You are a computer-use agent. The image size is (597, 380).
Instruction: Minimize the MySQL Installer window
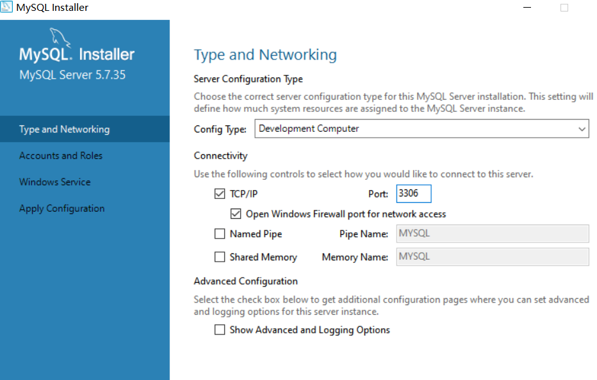point(527,7)
